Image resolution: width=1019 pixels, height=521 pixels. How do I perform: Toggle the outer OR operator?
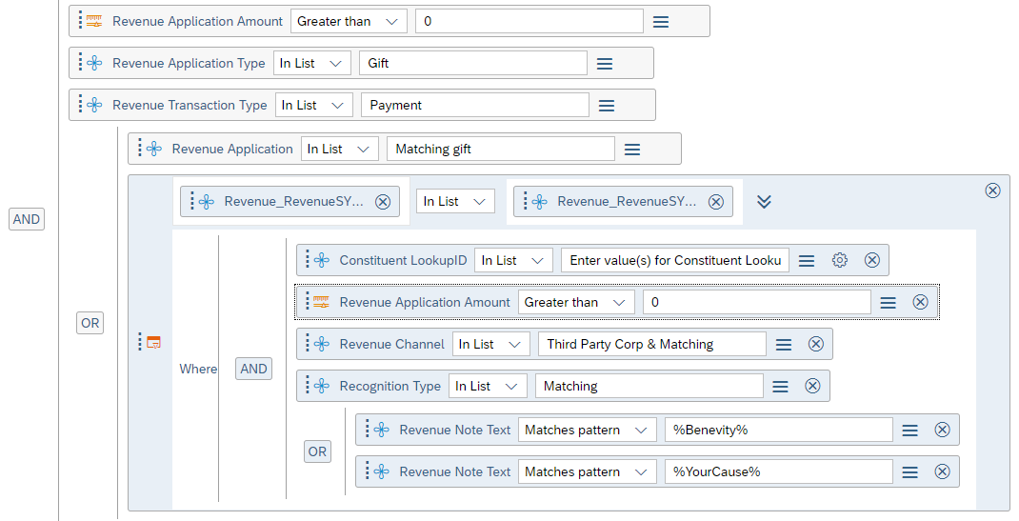click(90, 323)
